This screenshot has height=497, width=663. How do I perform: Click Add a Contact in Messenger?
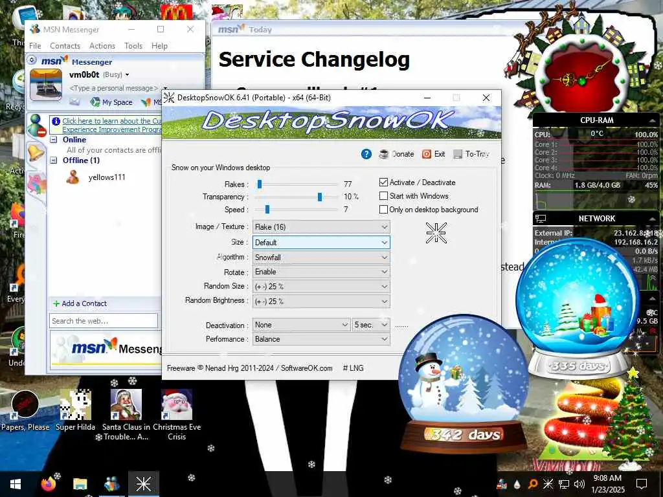(x=80, y=304)
